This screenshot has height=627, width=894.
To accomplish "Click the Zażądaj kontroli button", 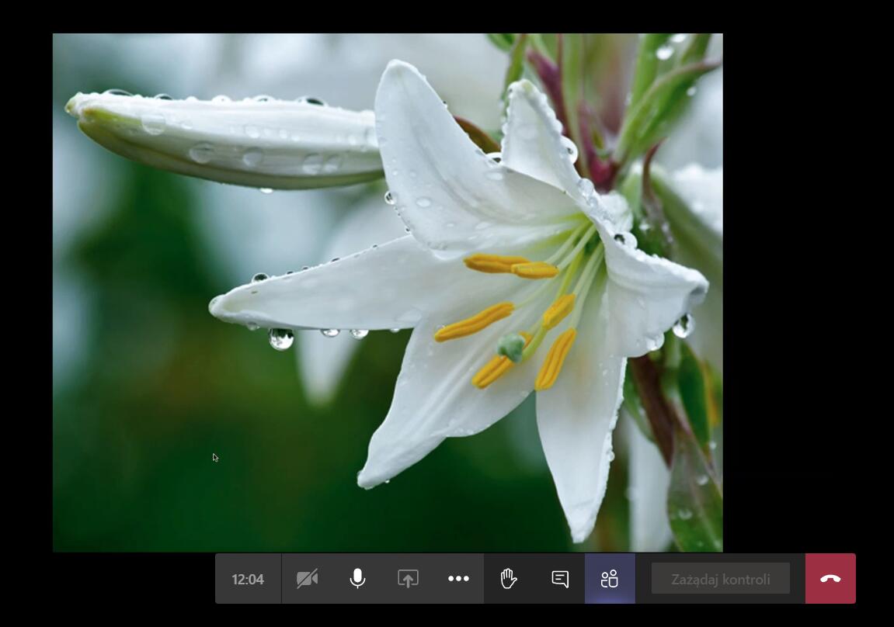I will point(720,579).
